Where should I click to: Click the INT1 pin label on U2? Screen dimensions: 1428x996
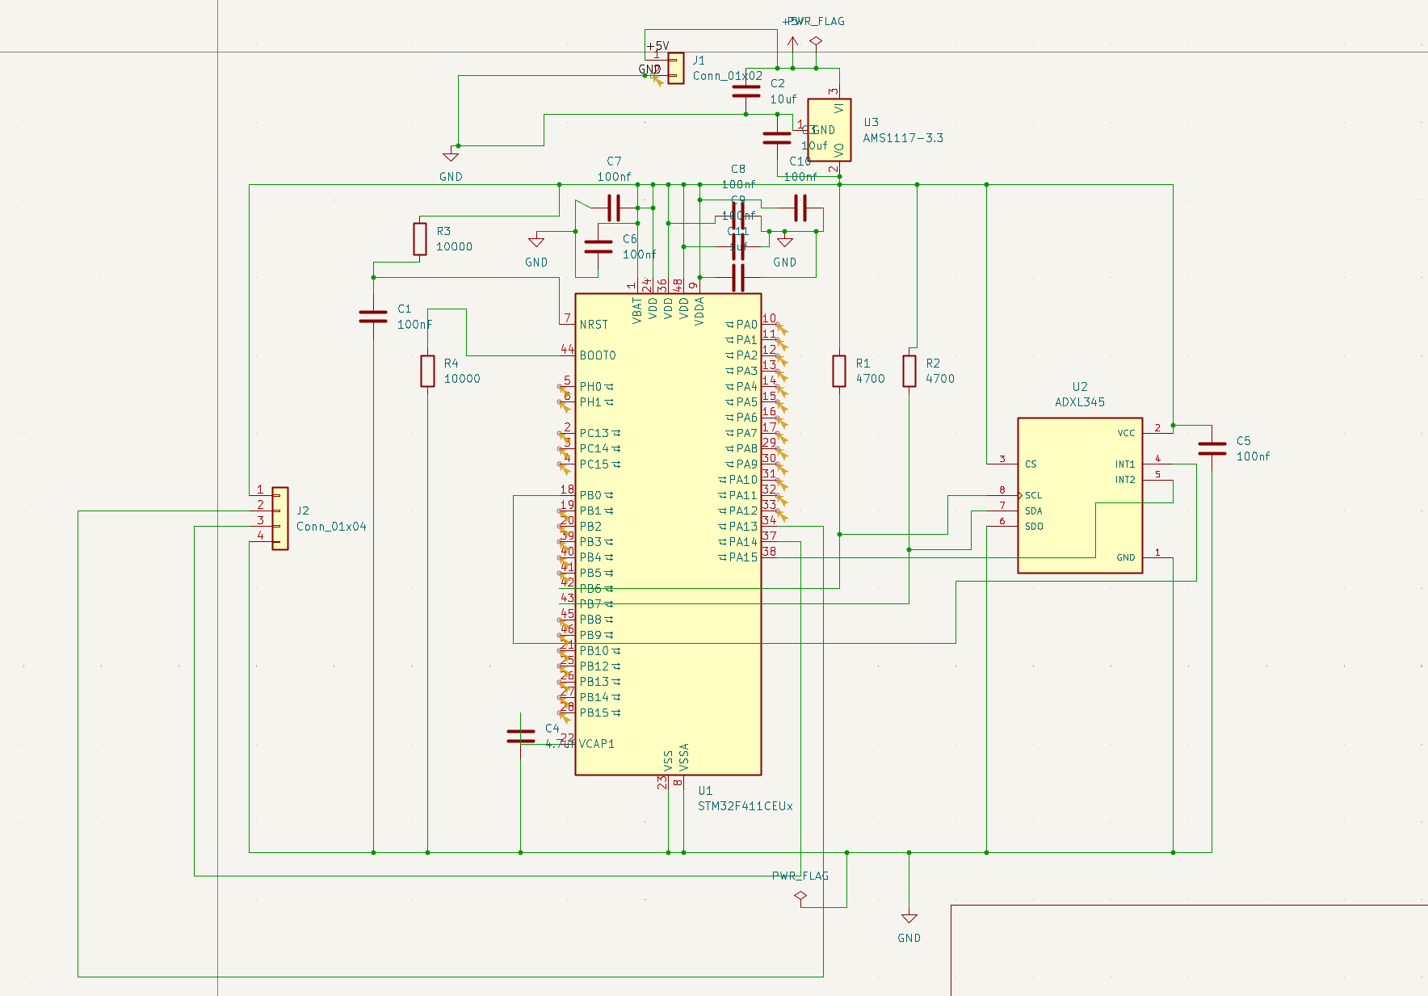[x=1125, y=464]
